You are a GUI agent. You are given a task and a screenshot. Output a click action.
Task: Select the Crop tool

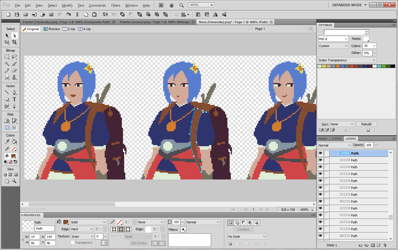[14, 42]
